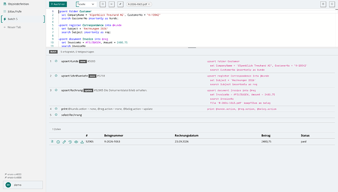Click the print @kunde.action result line
The image size is (338, 192).
pos(107,109)
